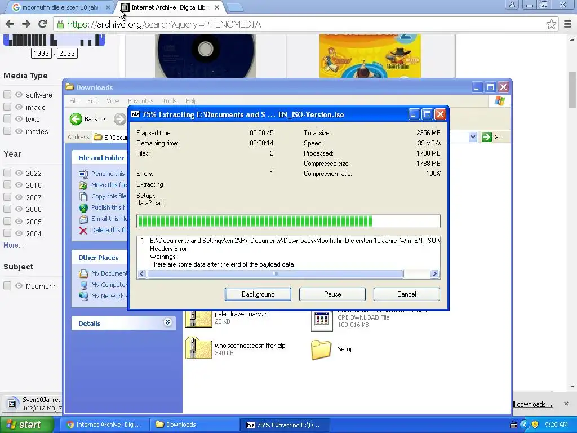Click Show all downloads link

(532, 404)
